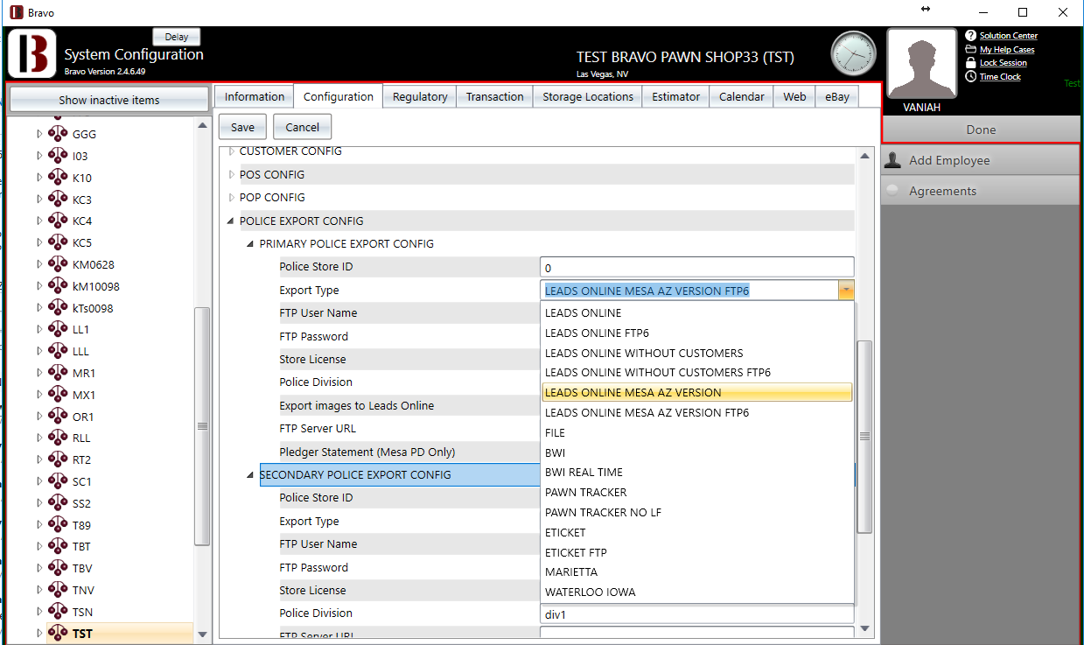Open the Transaction tab
The image size is (1084, 645).
(x=494, y=97)
